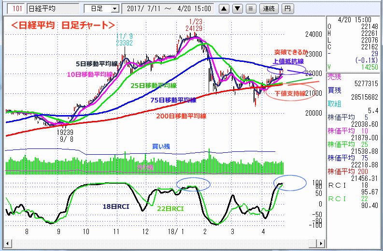
Task: Click the 買残 label in side panel
Action: pyautogui.click(x=334, y=90)
